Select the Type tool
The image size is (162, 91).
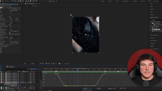[23, 1]
